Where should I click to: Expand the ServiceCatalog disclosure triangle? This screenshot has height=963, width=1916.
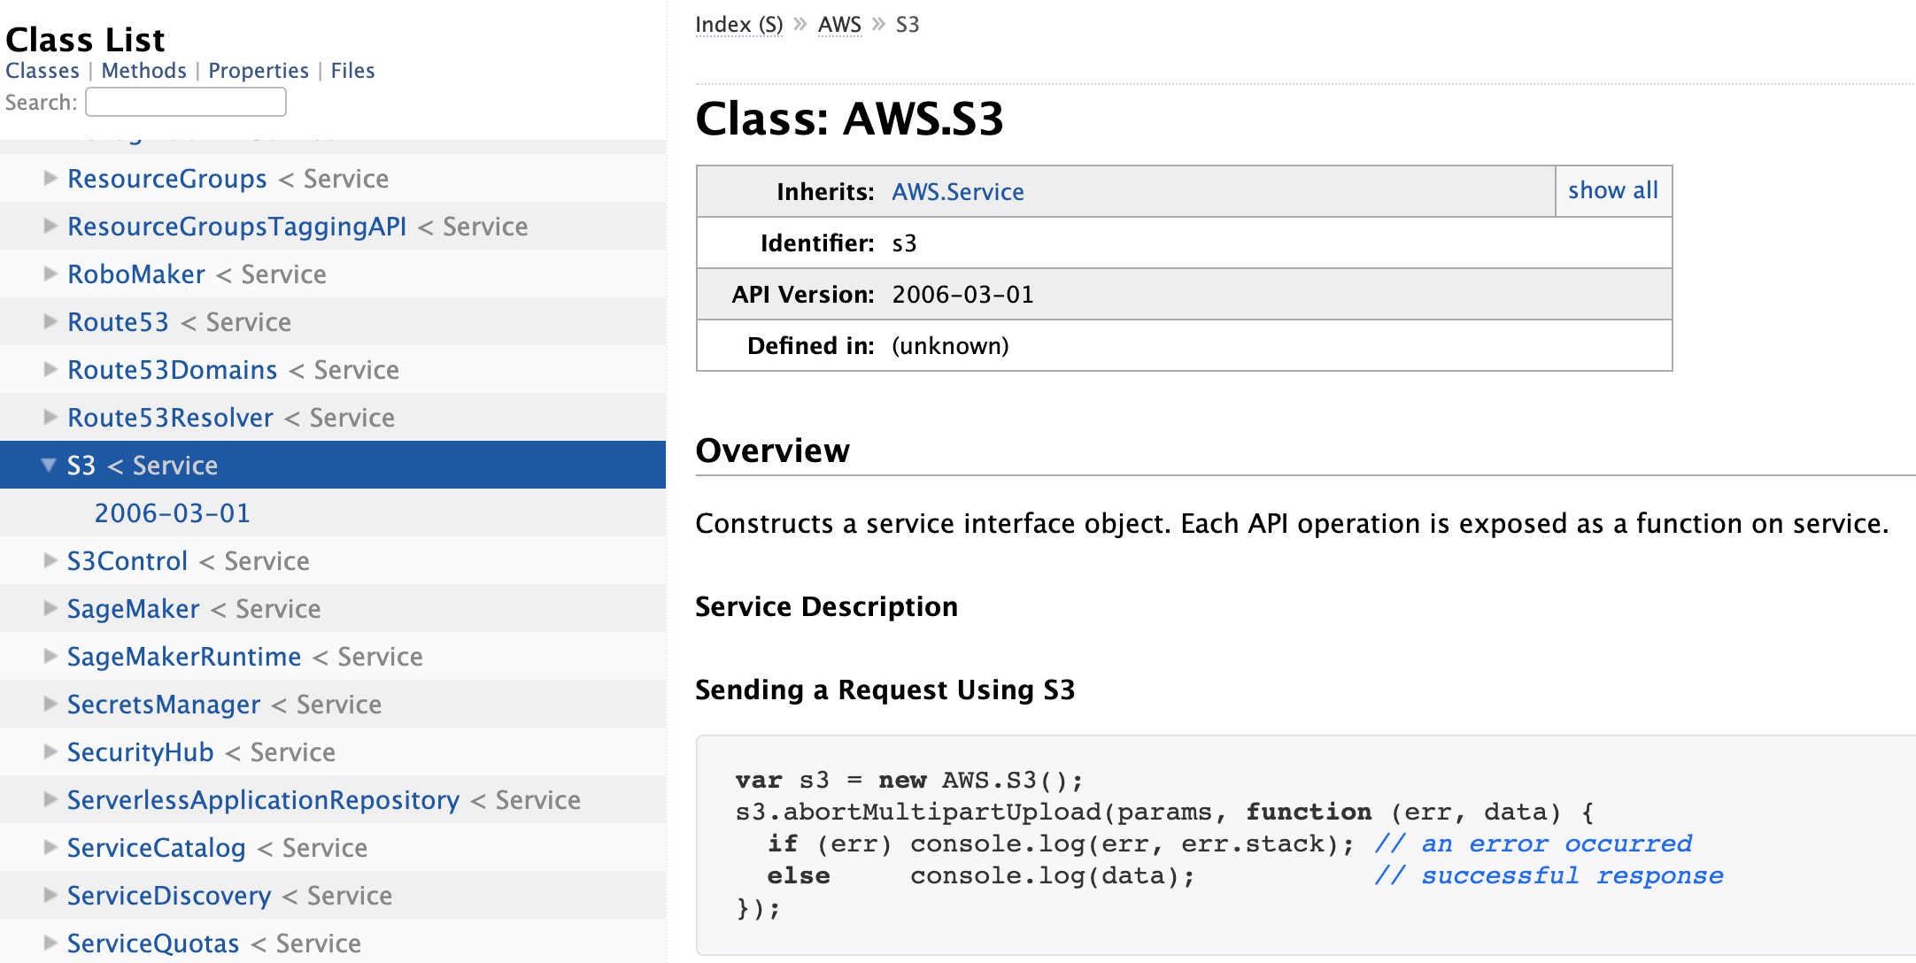[50, 847]
